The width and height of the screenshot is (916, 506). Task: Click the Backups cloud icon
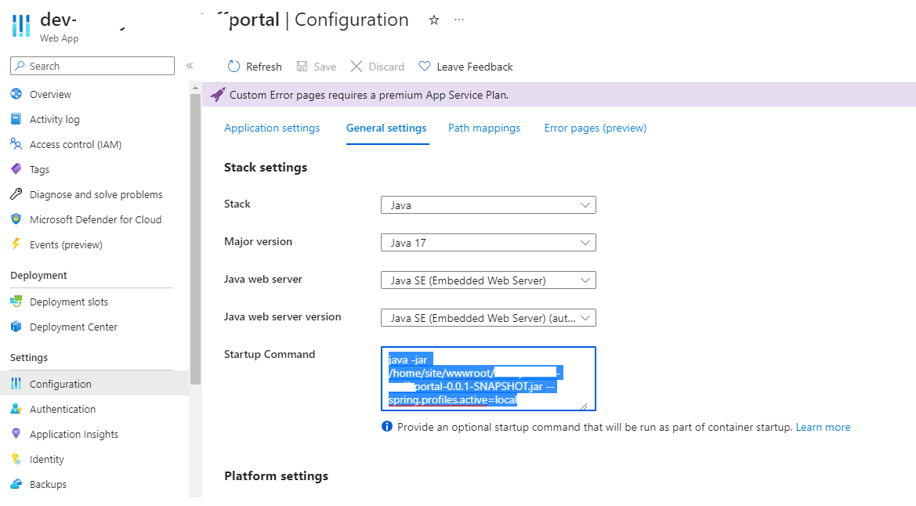16,484
